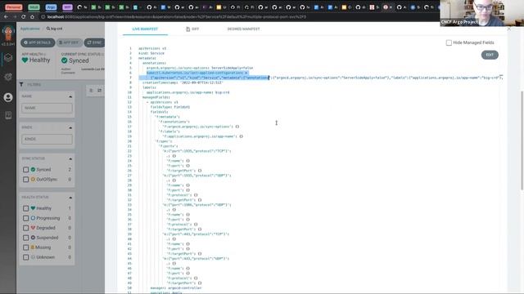
Task: Open the Settings gear in Argo sidebar
Action: coord(8,77)
